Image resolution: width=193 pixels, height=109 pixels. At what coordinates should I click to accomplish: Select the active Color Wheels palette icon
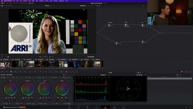(11, 71)
